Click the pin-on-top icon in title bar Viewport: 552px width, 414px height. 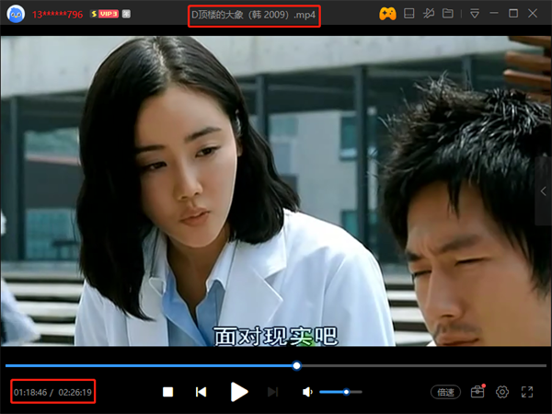click(430, 14)
